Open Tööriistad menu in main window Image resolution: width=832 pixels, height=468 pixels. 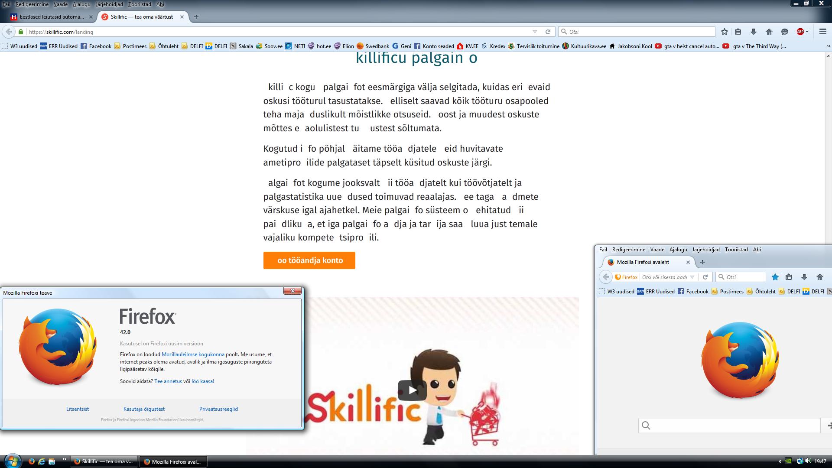(x=140, y=4)
